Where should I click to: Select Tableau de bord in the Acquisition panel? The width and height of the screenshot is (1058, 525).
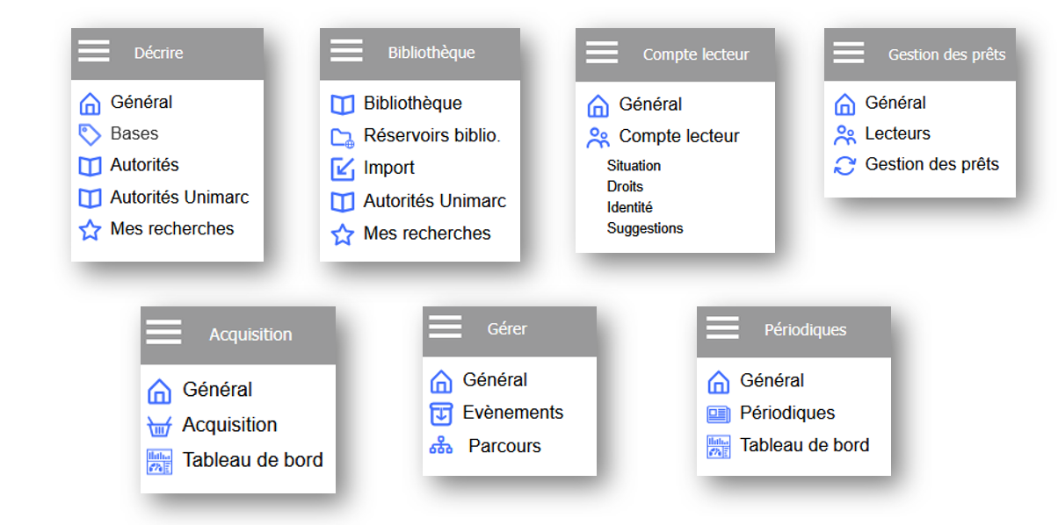(x=252, y=460)
